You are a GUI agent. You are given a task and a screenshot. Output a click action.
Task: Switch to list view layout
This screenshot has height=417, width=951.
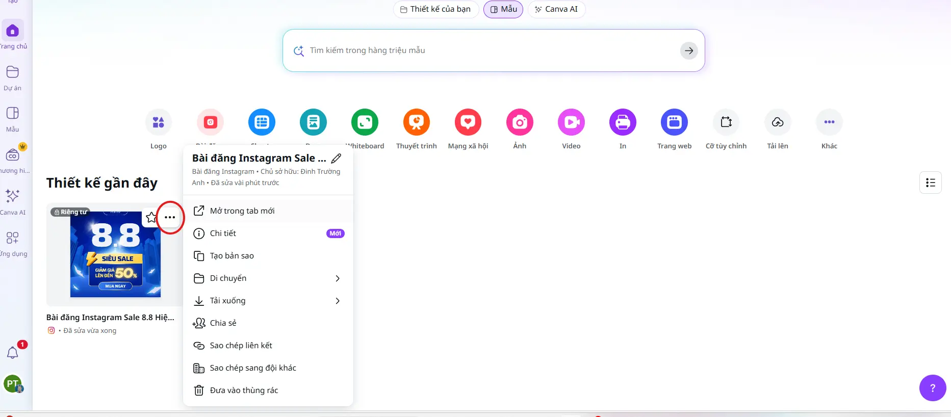click(930, 183)
